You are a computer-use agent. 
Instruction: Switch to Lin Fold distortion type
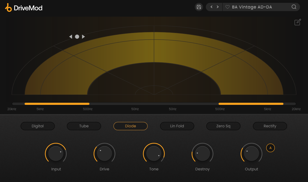click(x=177, y=126)
